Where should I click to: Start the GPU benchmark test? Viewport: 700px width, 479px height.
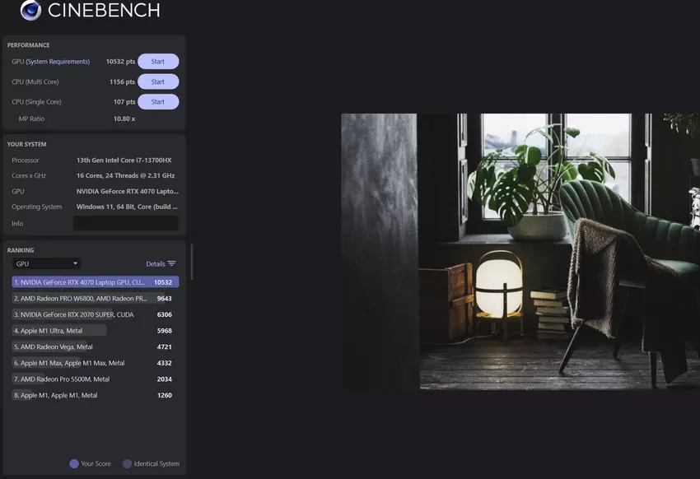[x=157, y=62]
